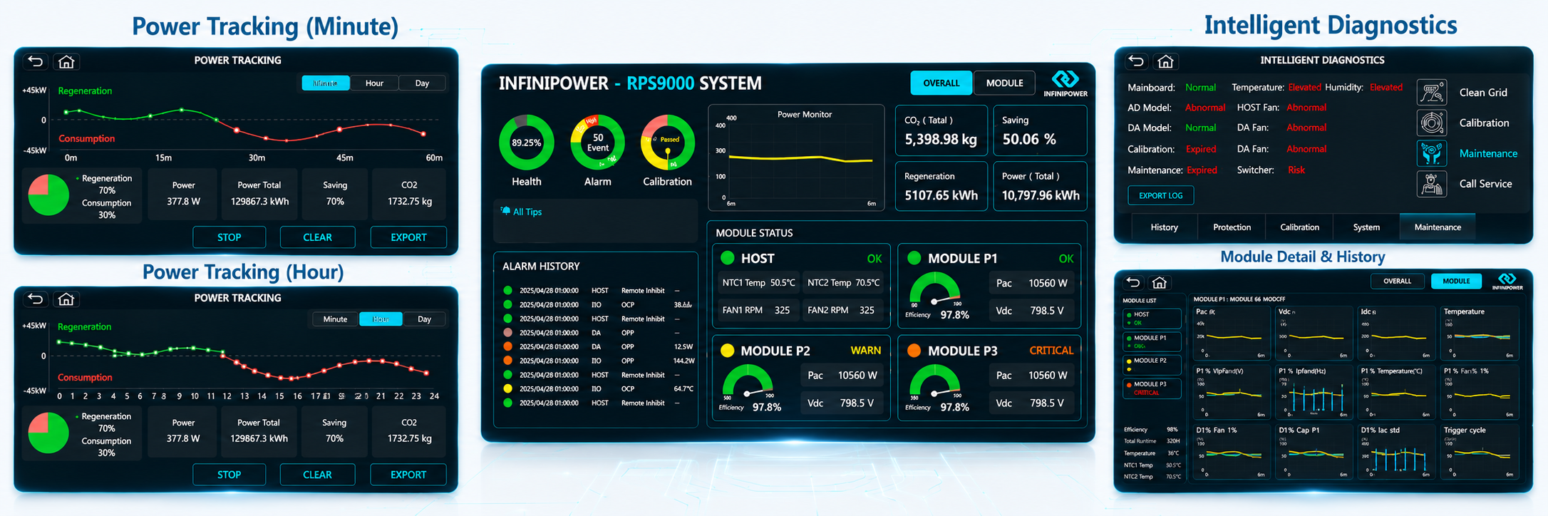Click the yellow status dot beside MODULE P2
Screen dimensions: 1548x516
(728, 351)
